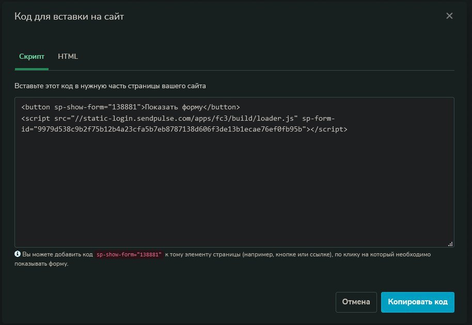Switch to the Скрипт tab
Screen dimensions: 472x325
32,57
